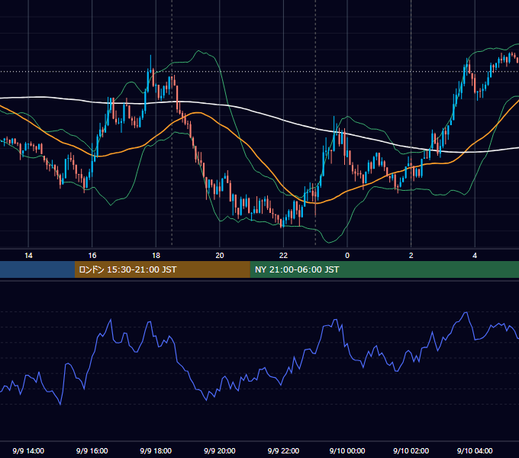Click the 2 hour label on the axis

[x=411, y=256]
